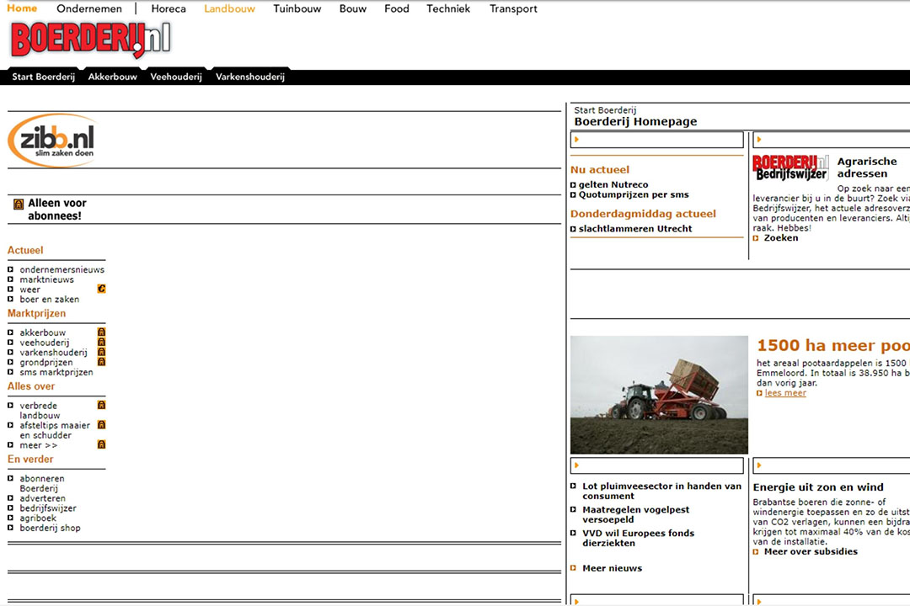This screenshot has width=910, height=606.
Task: Click lock icon next to veehouderij prices
Action: tap(102, 343)
